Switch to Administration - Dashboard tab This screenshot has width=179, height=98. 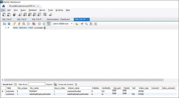coord(58,19)
